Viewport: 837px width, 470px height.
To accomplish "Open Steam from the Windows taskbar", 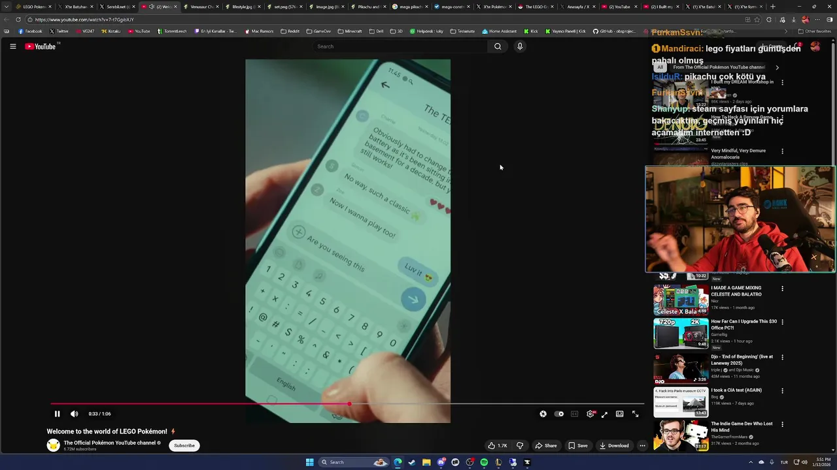I will 411,462.
